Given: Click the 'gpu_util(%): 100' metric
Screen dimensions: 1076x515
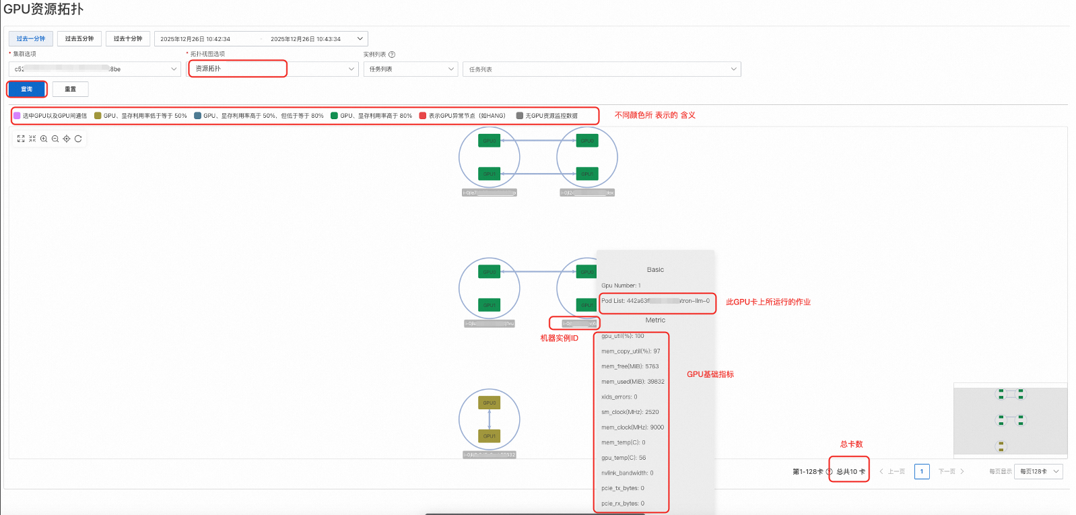Looking at the screenshot, I should 623,336.
